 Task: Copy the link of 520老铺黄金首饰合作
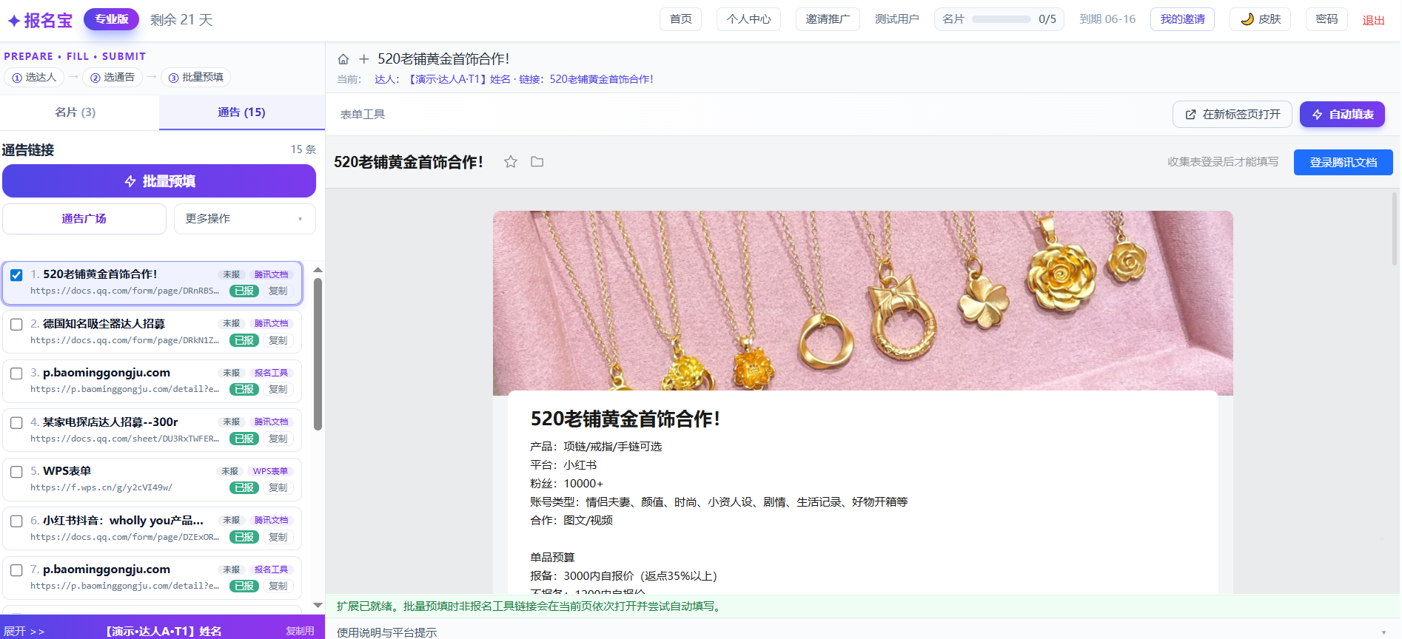point(278,291)
